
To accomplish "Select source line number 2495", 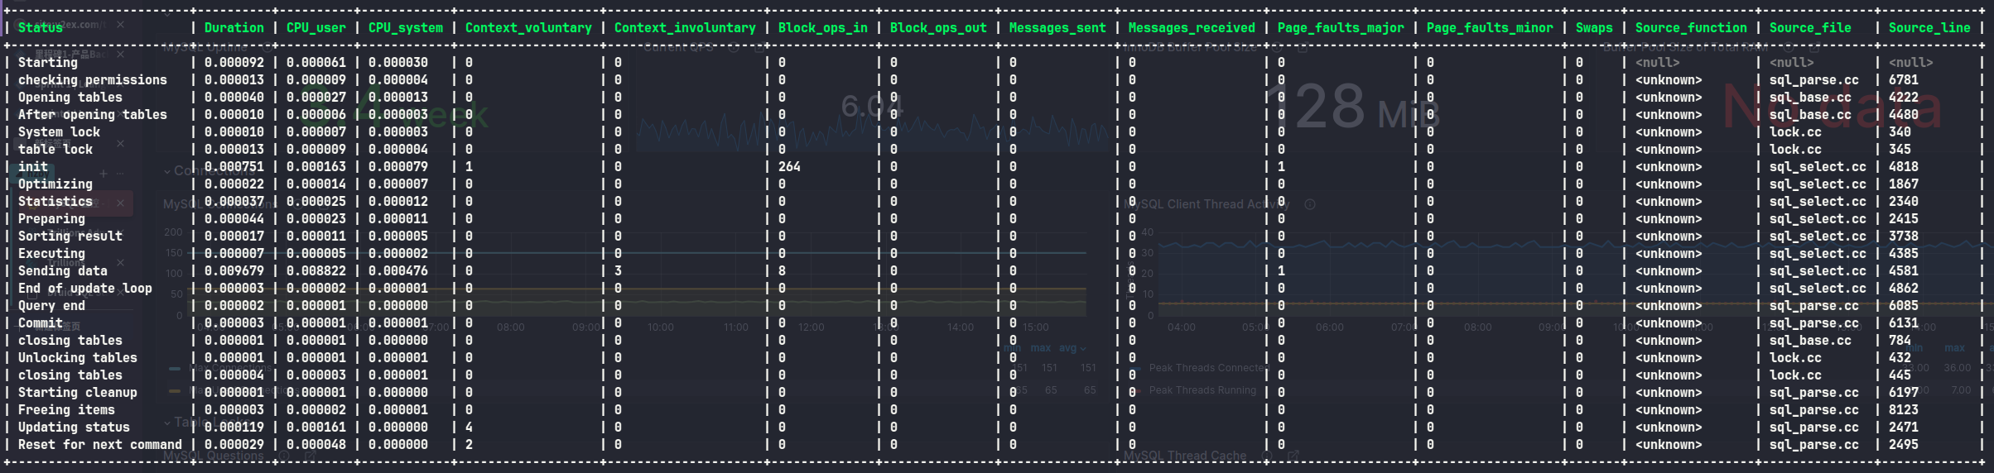I will [x=1903, y=444].
